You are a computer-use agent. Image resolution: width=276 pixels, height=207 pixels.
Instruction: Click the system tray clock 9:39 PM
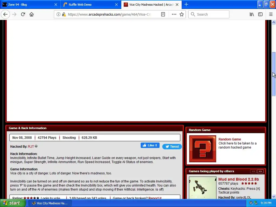click(x=266, y=203)
